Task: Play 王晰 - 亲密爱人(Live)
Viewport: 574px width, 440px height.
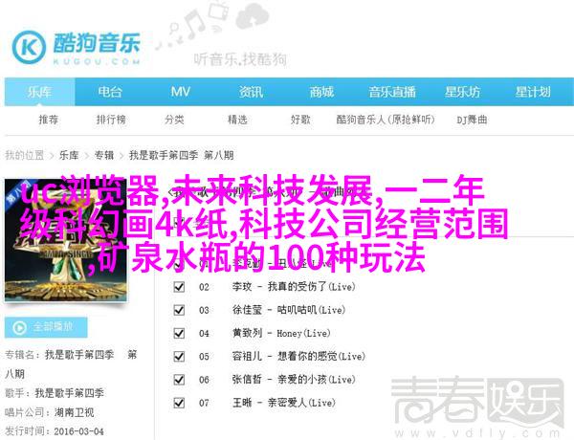Action: point(284,403)
